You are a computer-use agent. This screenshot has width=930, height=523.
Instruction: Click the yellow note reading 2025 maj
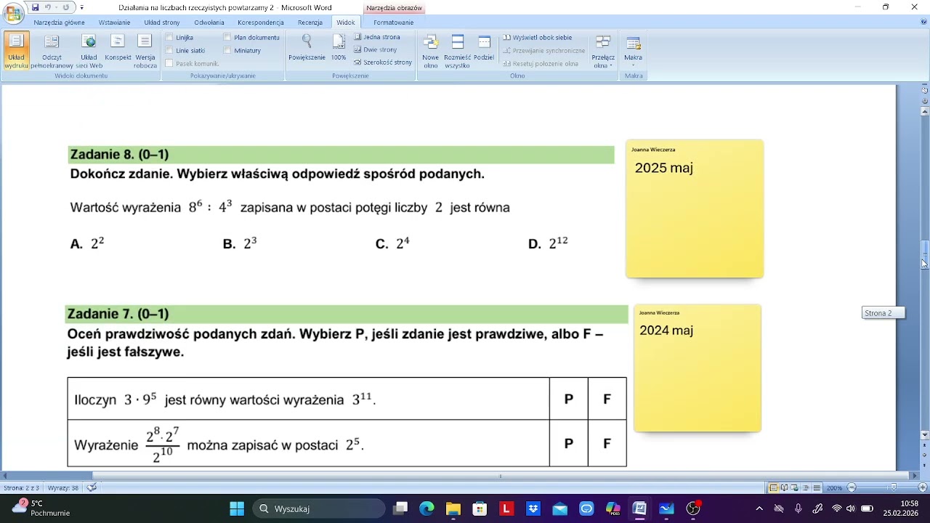click(x=695, y=208)
